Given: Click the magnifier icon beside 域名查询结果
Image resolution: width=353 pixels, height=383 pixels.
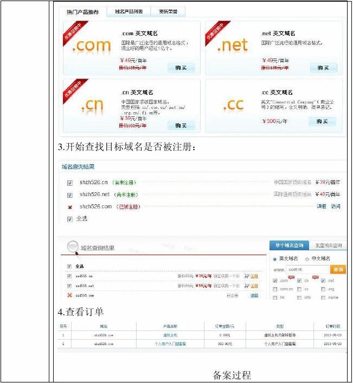Looking at the screenshot, I should [x=72, y=248].
